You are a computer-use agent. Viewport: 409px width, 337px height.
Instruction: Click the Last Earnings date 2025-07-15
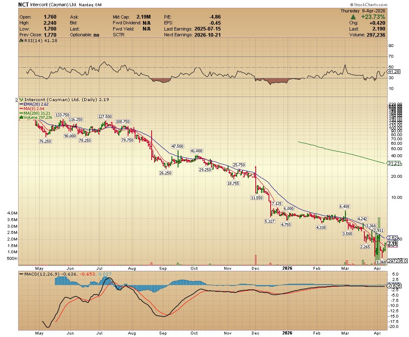click(x=207, y=29)
